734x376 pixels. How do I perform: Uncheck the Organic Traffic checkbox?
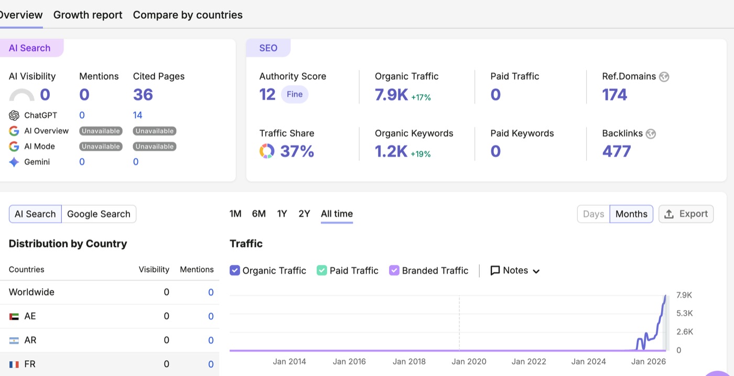coord(235,270)
